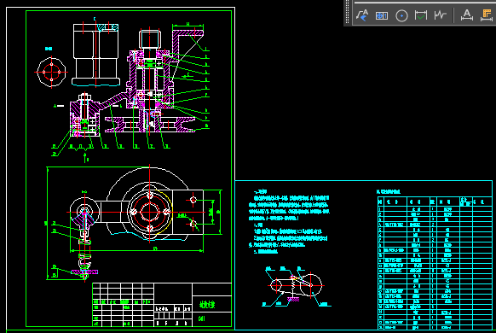Select the cyan belt-drive schematic sketch

pos(297,287)
